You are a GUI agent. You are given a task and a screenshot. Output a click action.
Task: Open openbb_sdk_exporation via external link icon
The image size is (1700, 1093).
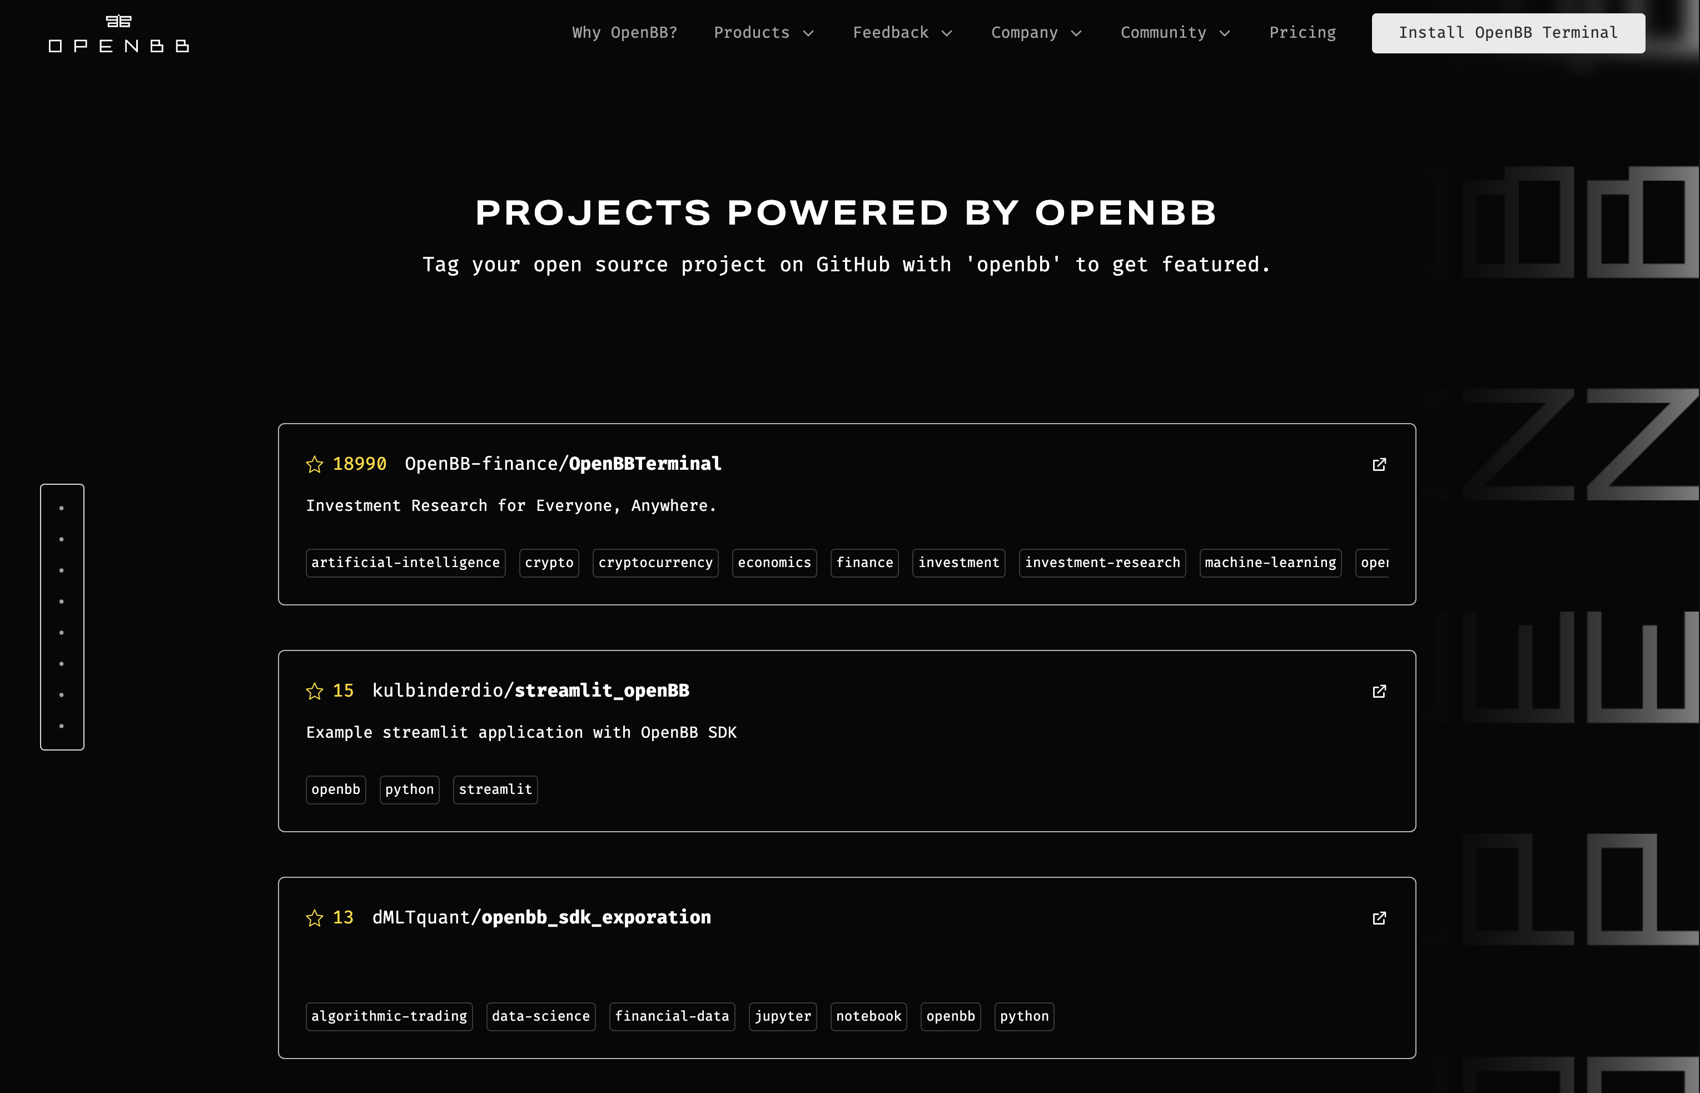click(x=1379, y=918)
